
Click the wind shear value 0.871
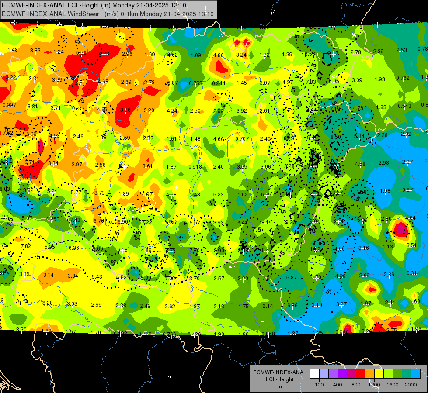click(409, 190)
